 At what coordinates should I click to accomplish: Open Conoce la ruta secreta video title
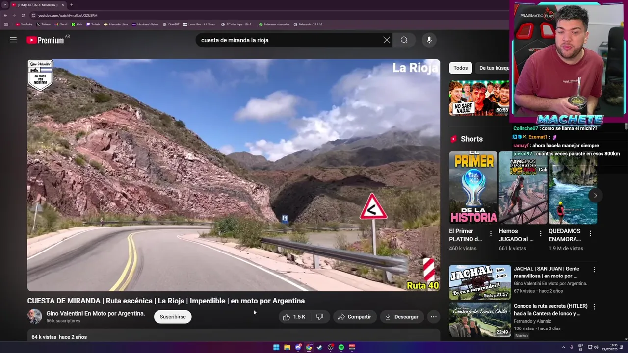click(x=550, y=310)
